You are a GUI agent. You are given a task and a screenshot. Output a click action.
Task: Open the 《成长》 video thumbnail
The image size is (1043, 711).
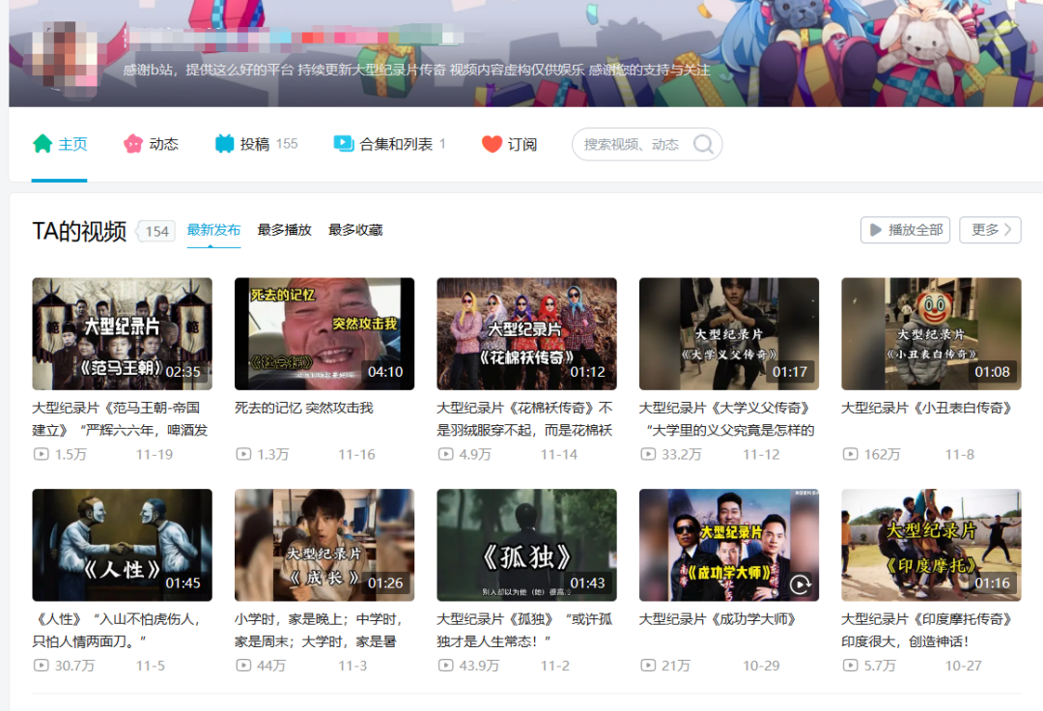click(324, 546)
